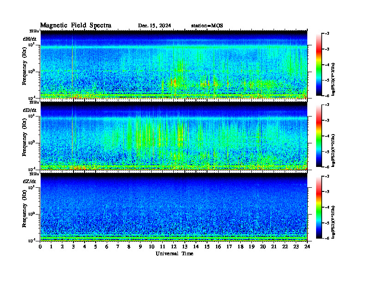Click hour tick label "19" on the time axis
This screenshot has height=283, width=366.
(251, 246)
